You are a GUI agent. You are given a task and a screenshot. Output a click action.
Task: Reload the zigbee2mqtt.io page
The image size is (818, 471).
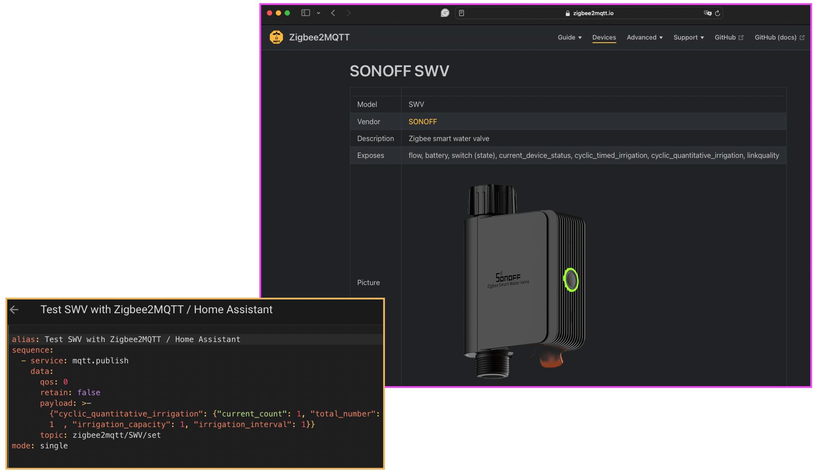click(717, 13)
